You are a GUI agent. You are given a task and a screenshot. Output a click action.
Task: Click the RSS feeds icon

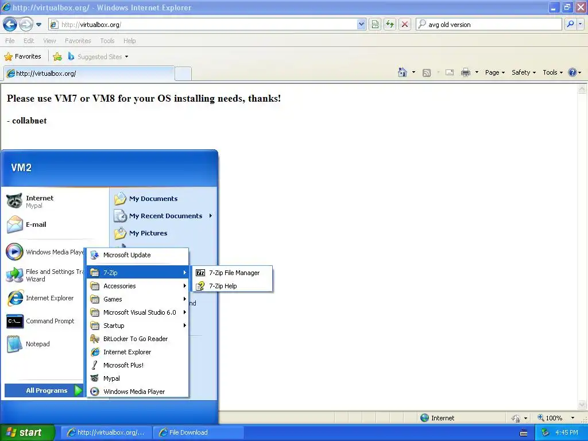click(x=427, y=73)
